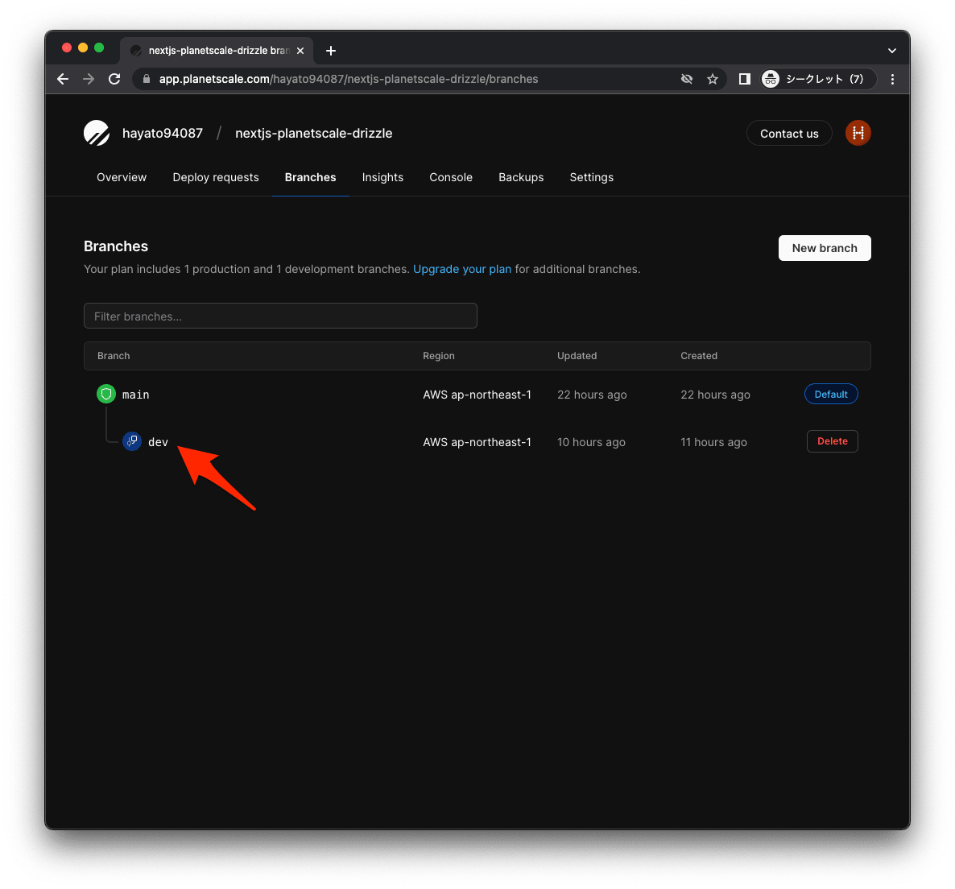955x889 pixels.
Task: Switch to the Overview tab
Action: click(x=122, y=177)
